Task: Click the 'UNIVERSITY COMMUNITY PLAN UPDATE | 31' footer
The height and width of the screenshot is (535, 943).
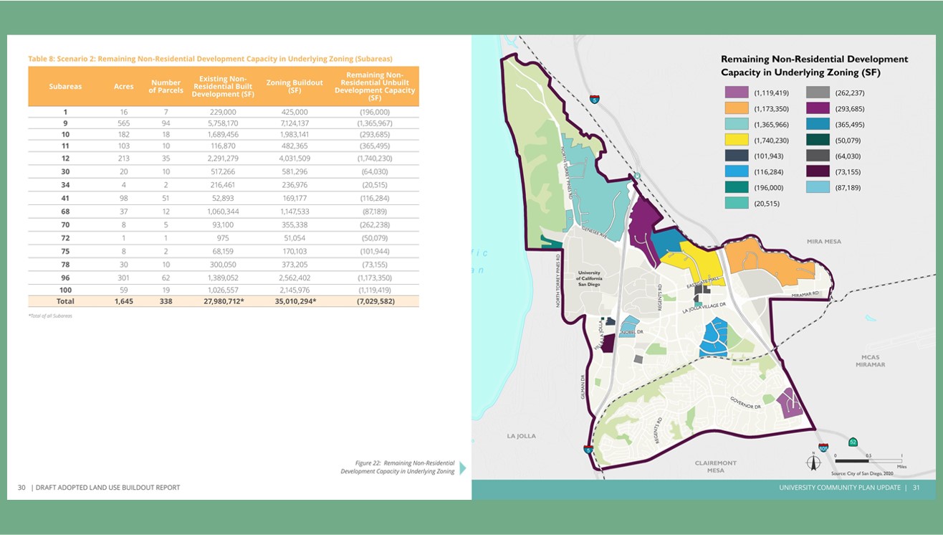Action: click(x=849, y=488)
